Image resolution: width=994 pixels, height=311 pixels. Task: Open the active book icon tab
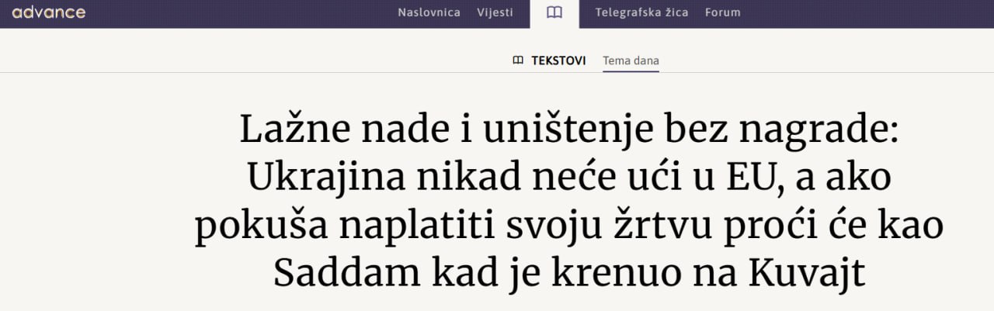[554, 12]
